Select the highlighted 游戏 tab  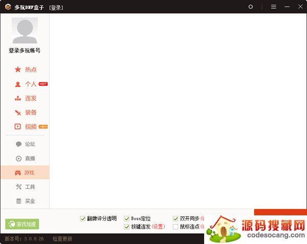click(x=25, y=172)
